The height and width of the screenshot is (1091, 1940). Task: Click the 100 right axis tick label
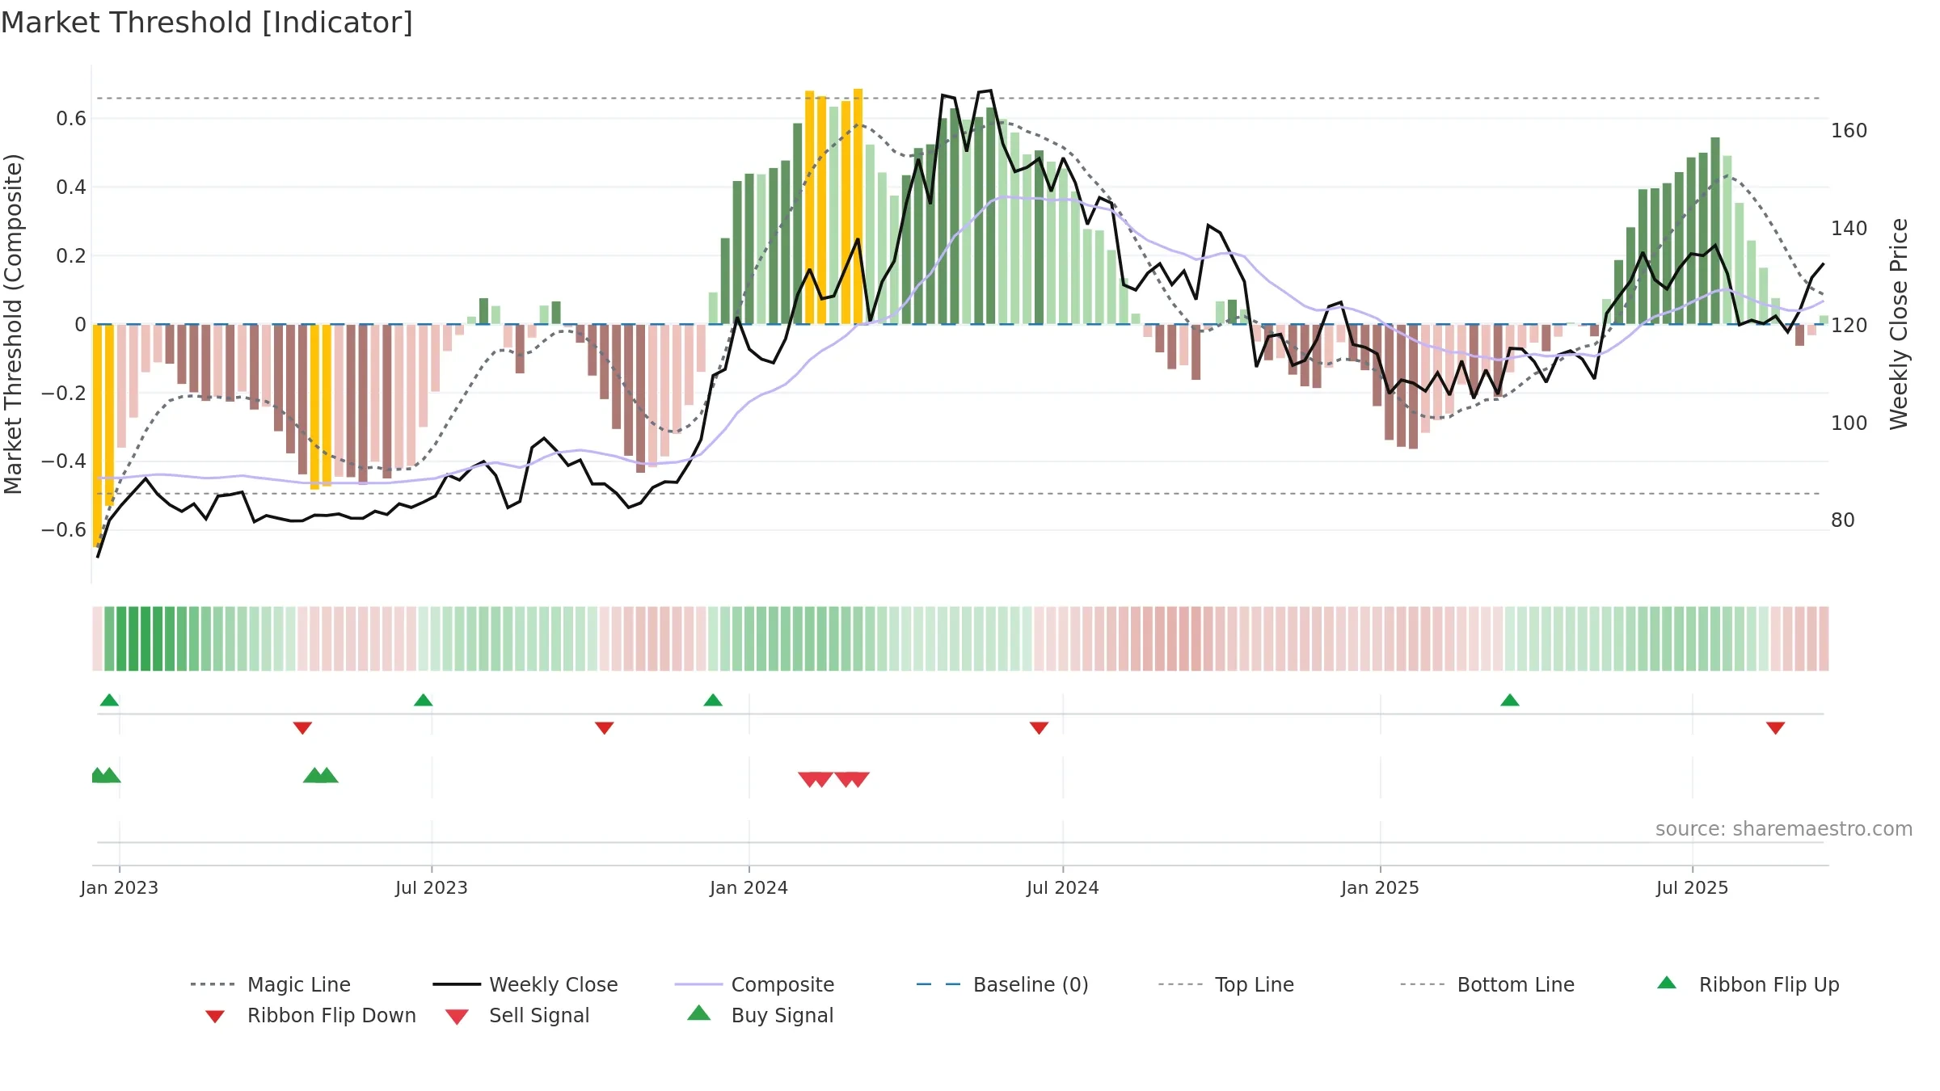1849,423
